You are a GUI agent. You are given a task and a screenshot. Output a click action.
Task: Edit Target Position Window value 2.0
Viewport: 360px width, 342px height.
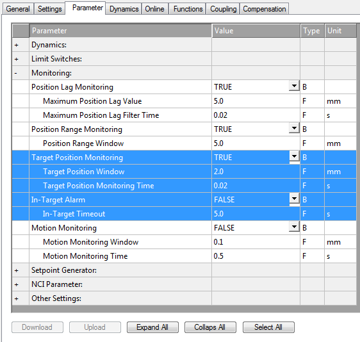[x=256, y=172]
